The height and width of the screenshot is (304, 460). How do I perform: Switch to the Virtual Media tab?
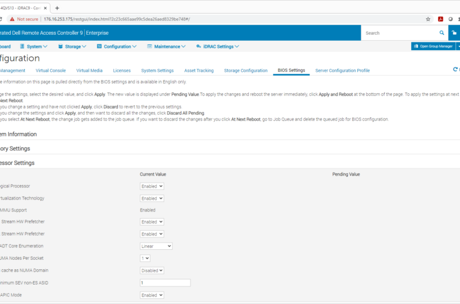point(89,70)
